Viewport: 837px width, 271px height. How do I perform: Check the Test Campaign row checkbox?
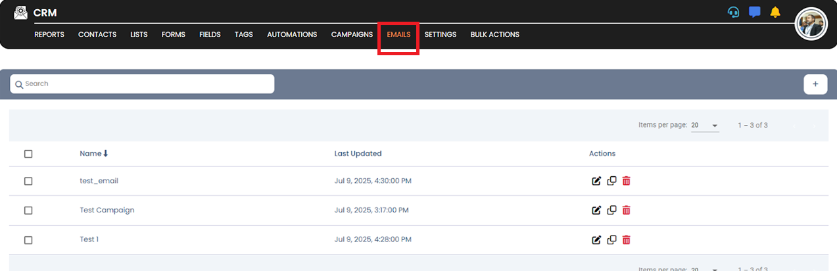click(x=28, y=210)
